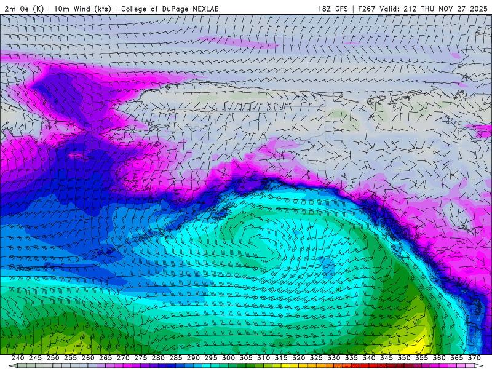Click the "2m θe (K)" title text

pyautogui.click(x=24, y=9)
